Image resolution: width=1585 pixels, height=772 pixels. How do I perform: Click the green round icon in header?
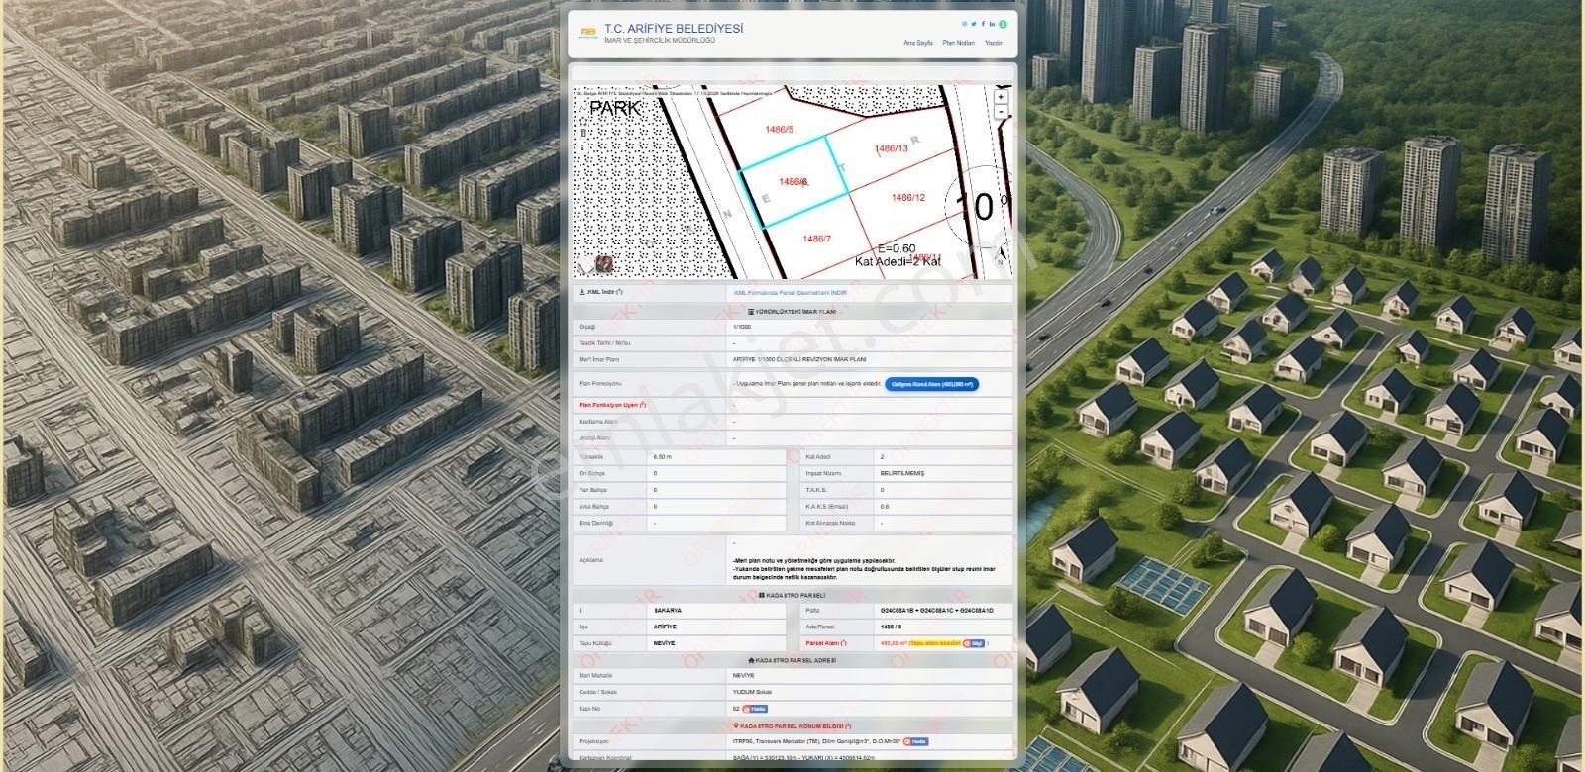[1003, 24]
